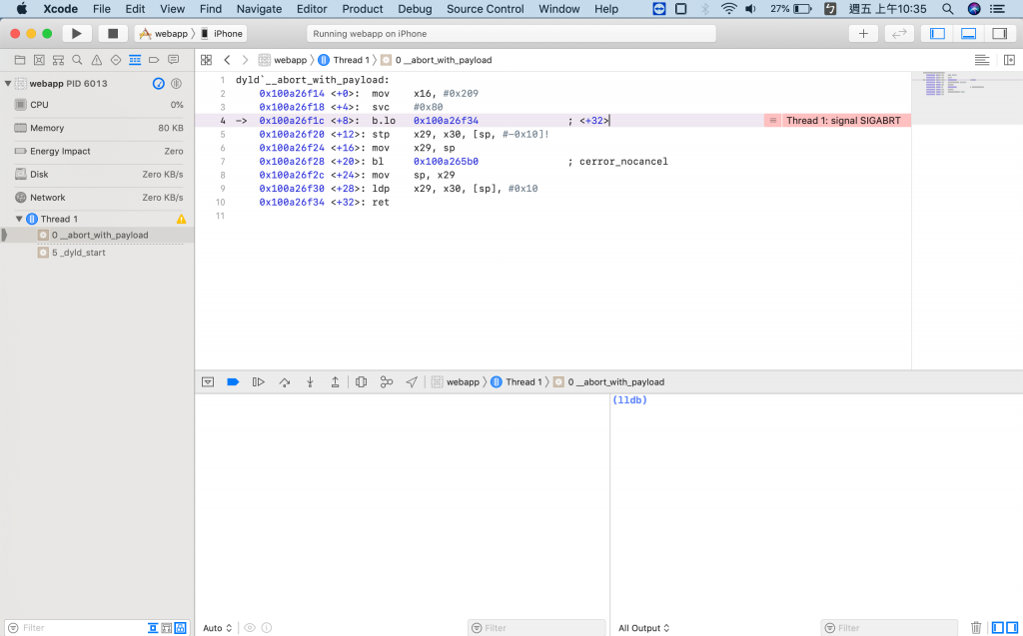Screen dimensions: 1023x636
Task: Open Debug View Hierarchy
Action: pyautogui.click(x=361, y=382)
